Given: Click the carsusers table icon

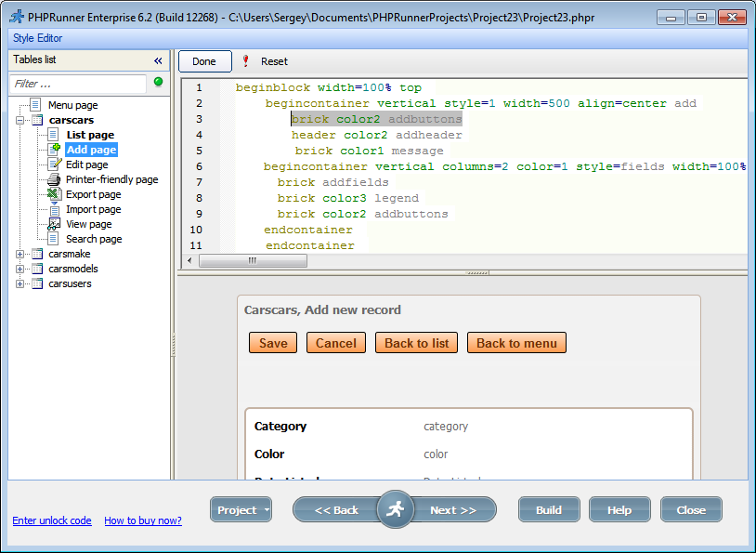Looking at the screenshot, I should (37, 283).
